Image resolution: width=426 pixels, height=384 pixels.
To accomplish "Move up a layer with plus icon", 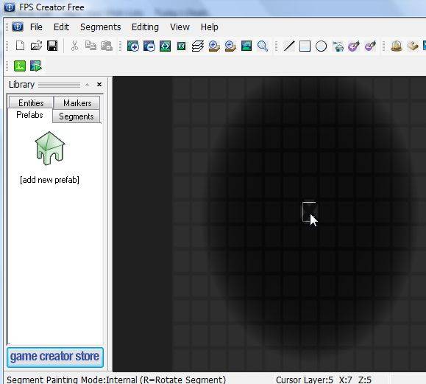I will coord(214,46).
